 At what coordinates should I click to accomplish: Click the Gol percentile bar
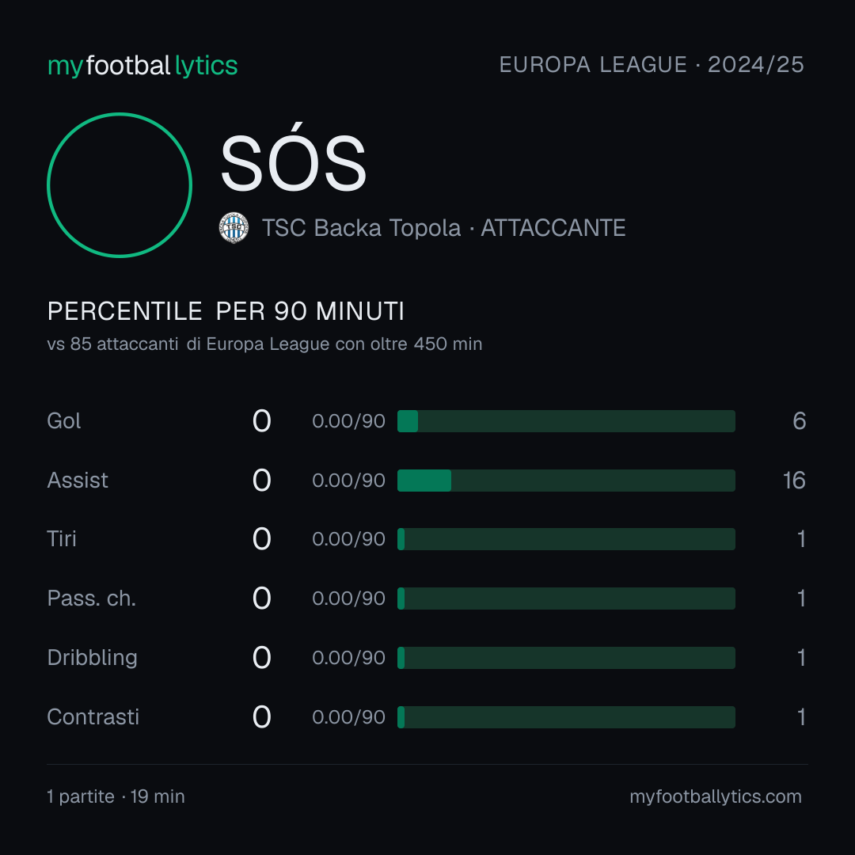point(566,421)
